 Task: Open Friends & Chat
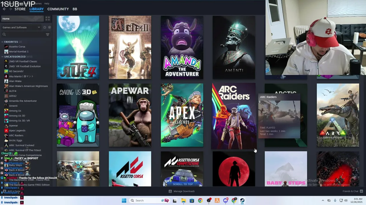[353, 191]
